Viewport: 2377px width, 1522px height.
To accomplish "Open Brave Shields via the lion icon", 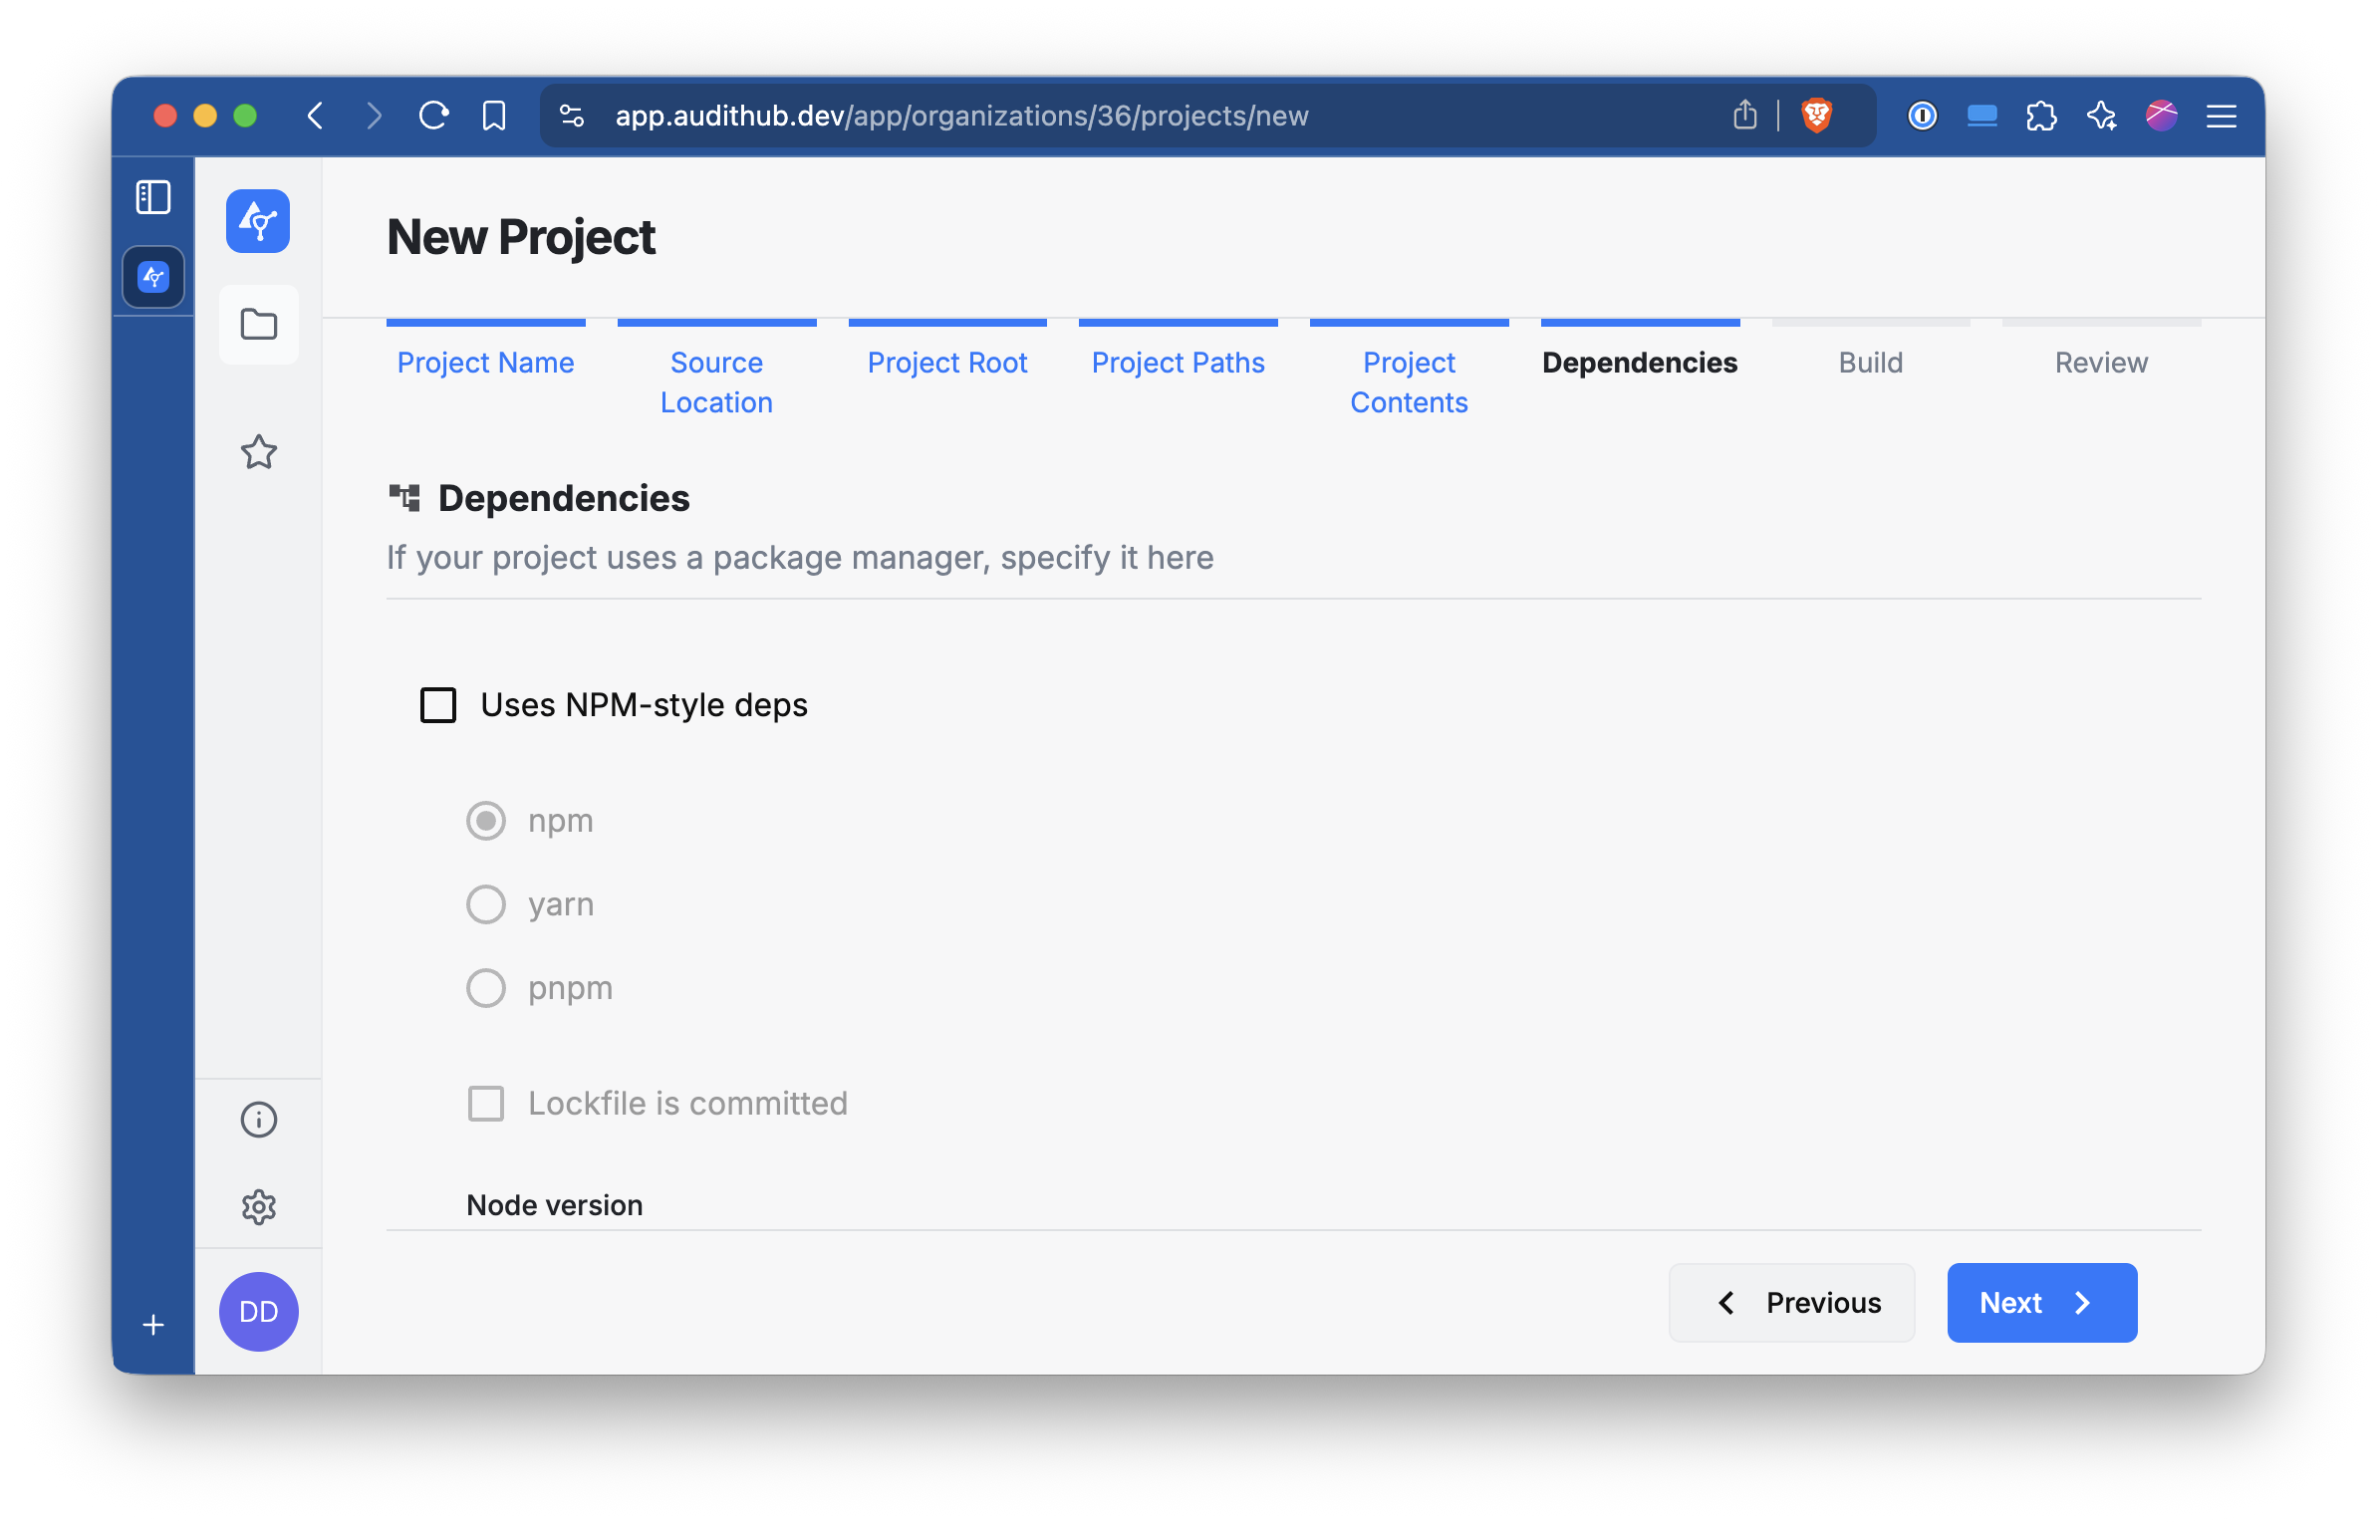I will 1818,116.
